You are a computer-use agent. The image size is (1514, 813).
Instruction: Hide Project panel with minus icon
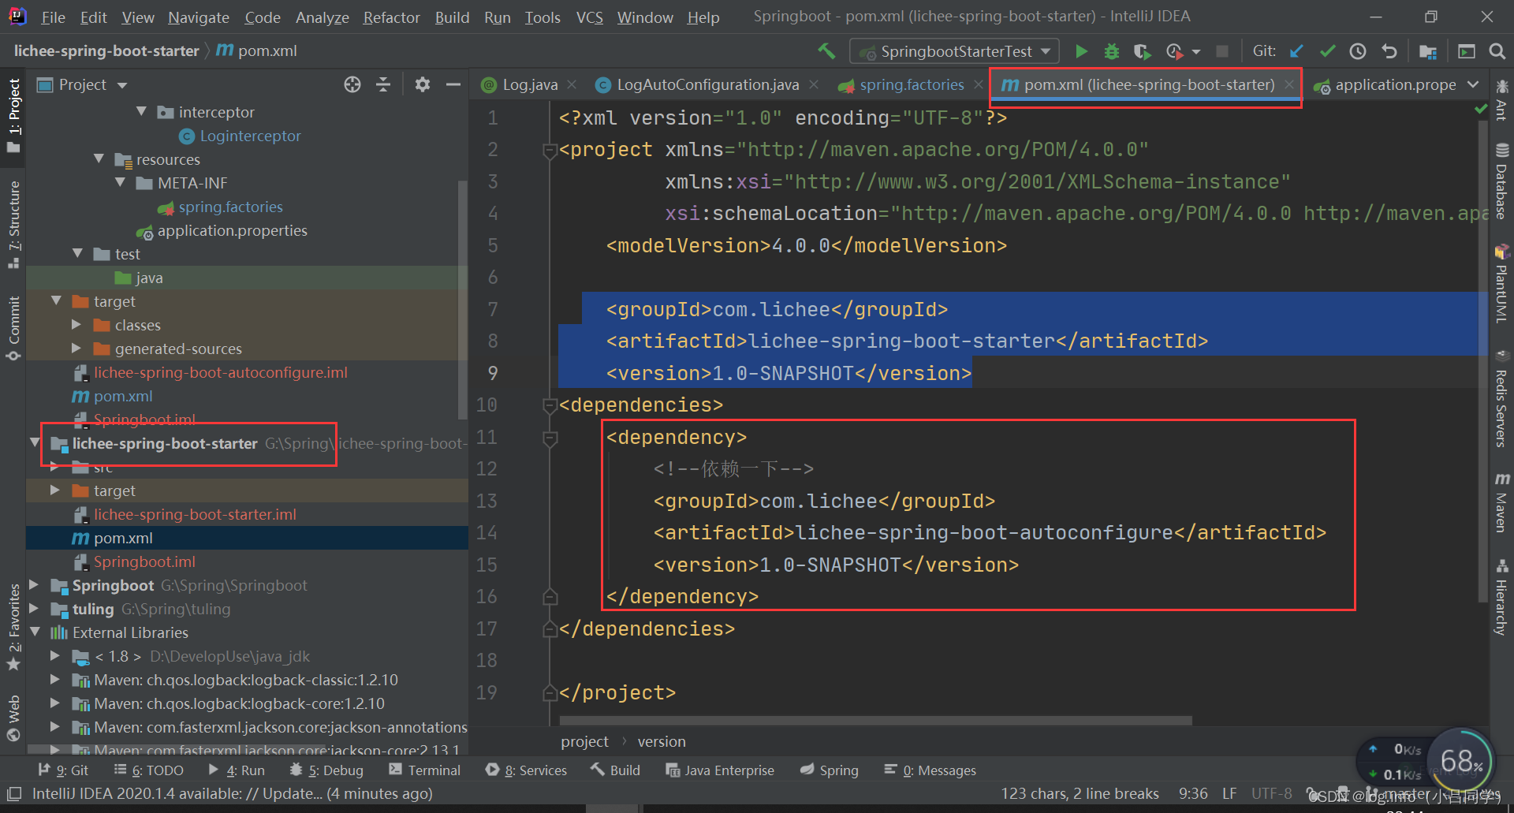coord(453,84)
